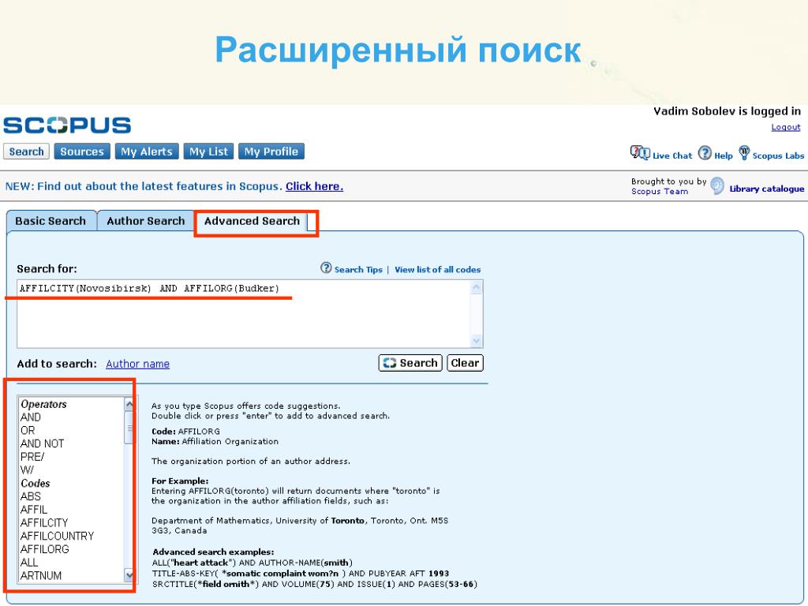This screenshot has width=808, height=606.
Task: Click the Scopus Team text
Action: pyautogui.click(x=660, y=191)
